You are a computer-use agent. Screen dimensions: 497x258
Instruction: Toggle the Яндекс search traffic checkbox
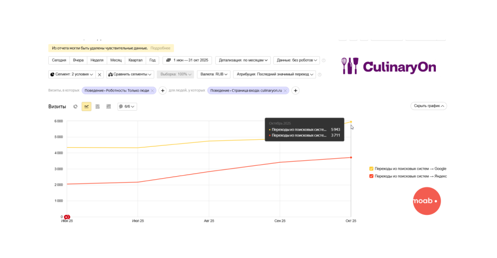(x=371, y=176)
